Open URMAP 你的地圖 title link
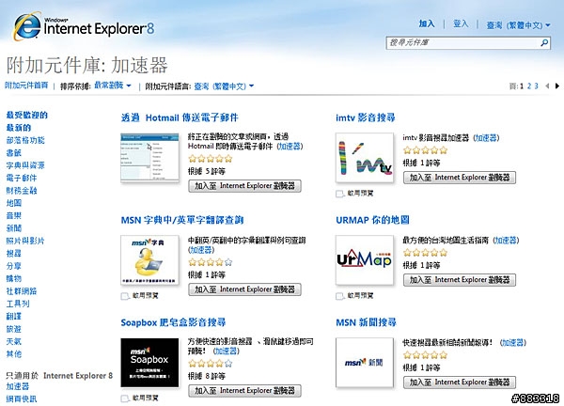The width and height of the screenshot is (564, 406). click(372, 220)
